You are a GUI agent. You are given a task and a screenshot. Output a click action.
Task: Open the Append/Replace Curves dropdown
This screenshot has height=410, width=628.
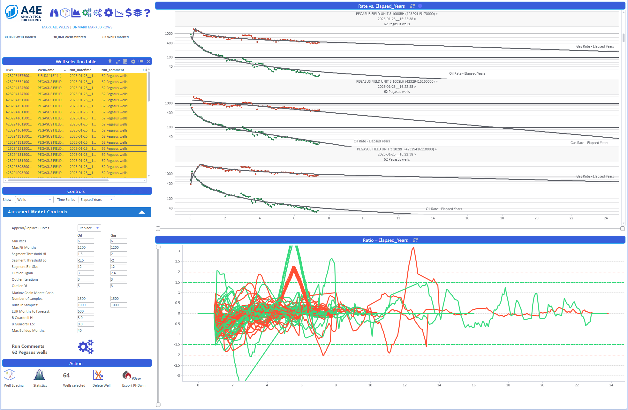coord(89,228)
